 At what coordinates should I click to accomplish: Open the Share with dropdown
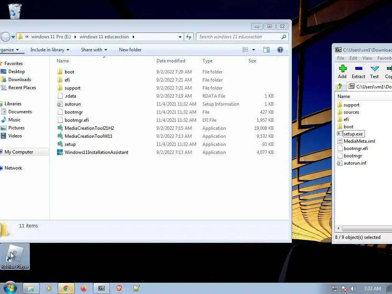[94, 50]
